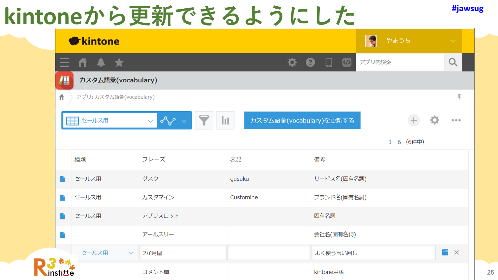
Task: Cancel editing the 2か月間 row
Action: pos(457,252)
